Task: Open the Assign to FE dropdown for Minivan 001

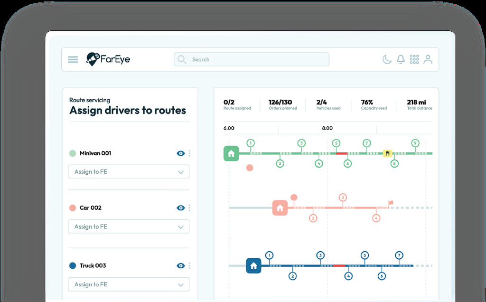Action: pos(129,171)
